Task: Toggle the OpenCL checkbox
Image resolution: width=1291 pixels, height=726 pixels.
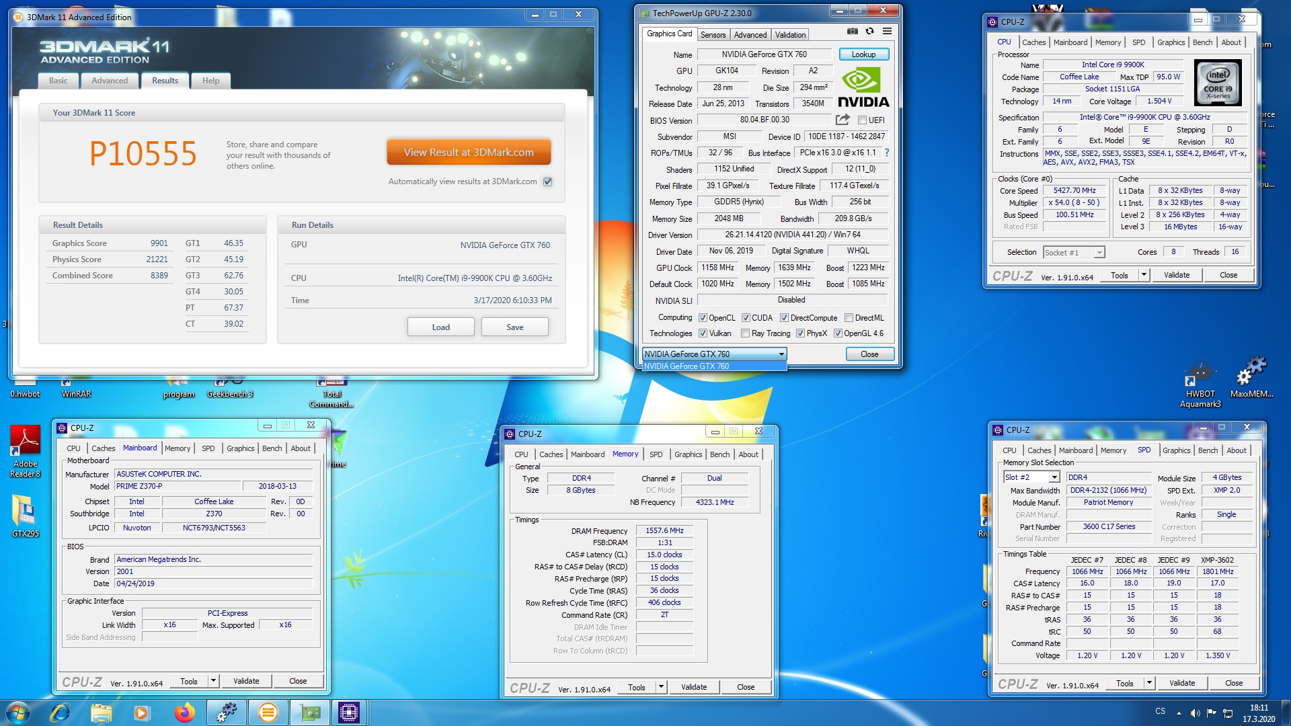Action: (703, 318)
